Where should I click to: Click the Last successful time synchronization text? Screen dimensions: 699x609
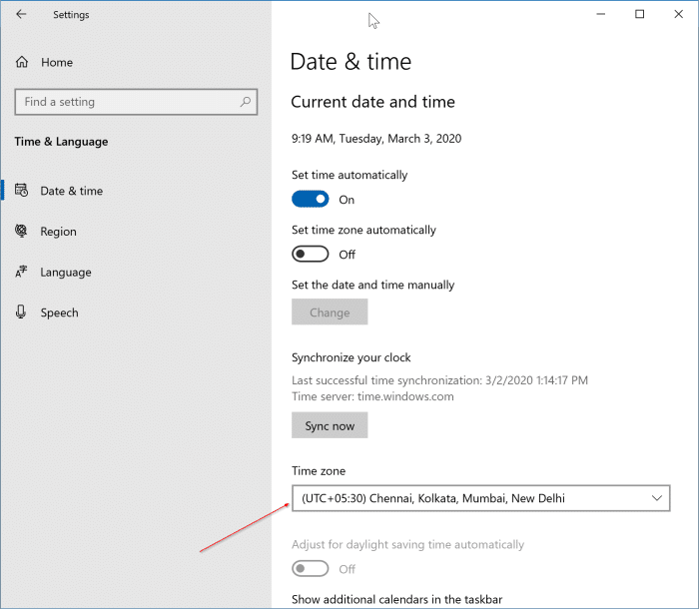click(439, 380)
